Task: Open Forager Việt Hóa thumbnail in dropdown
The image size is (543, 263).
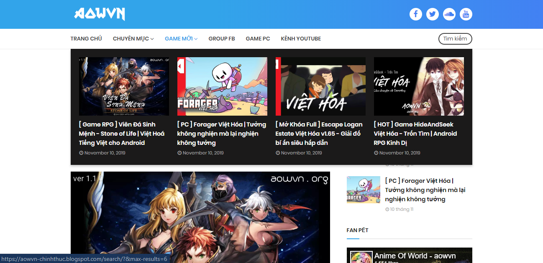Action: coord(222,86)
